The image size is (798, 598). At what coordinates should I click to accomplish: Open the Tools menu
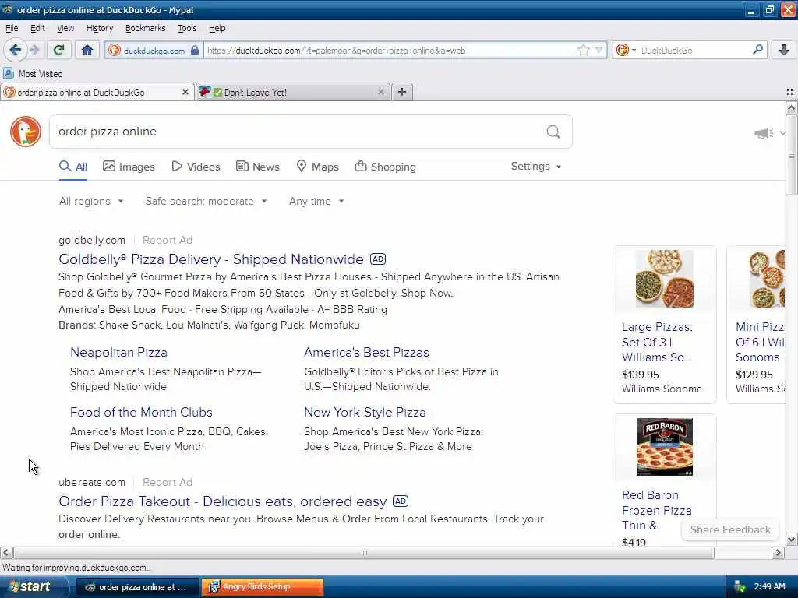[x=187, y=29]
